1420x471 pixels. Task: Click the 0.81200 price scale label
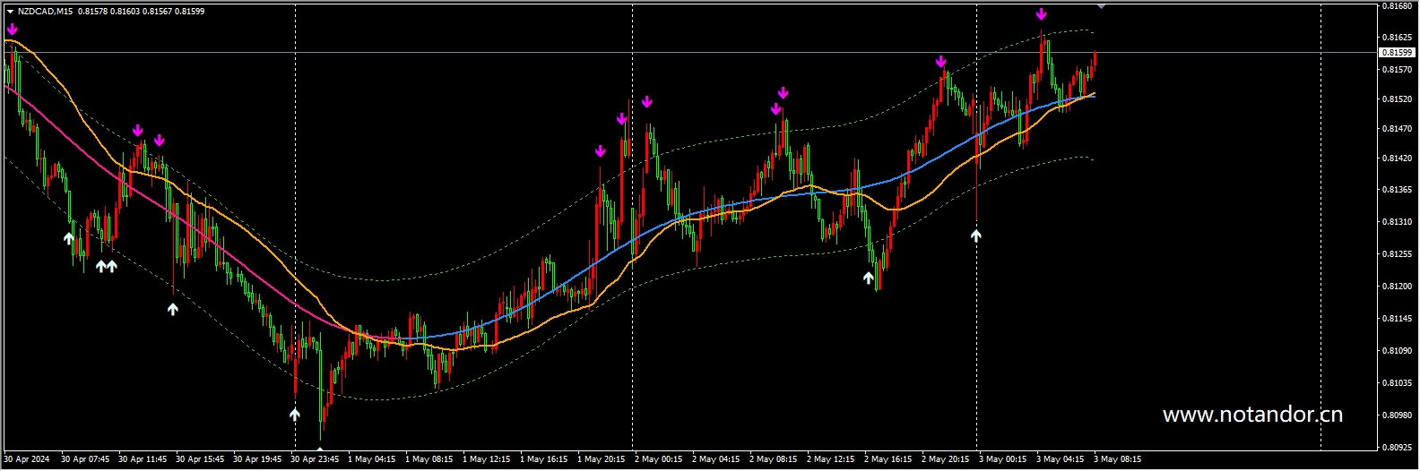[1398, 287]
